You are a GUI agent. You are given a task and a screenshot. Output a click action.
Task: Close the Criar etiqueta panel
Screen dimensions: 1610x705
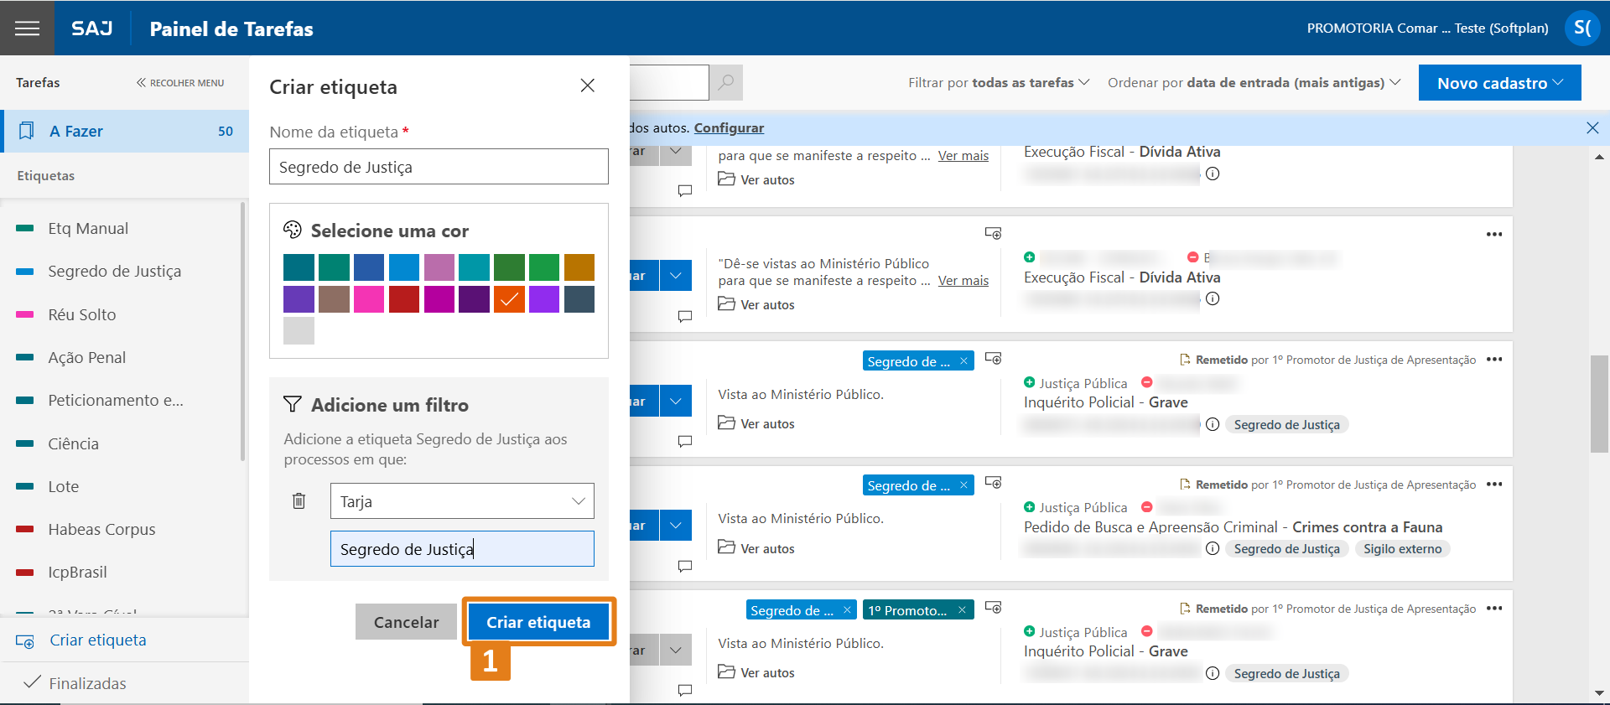[587, 86]
